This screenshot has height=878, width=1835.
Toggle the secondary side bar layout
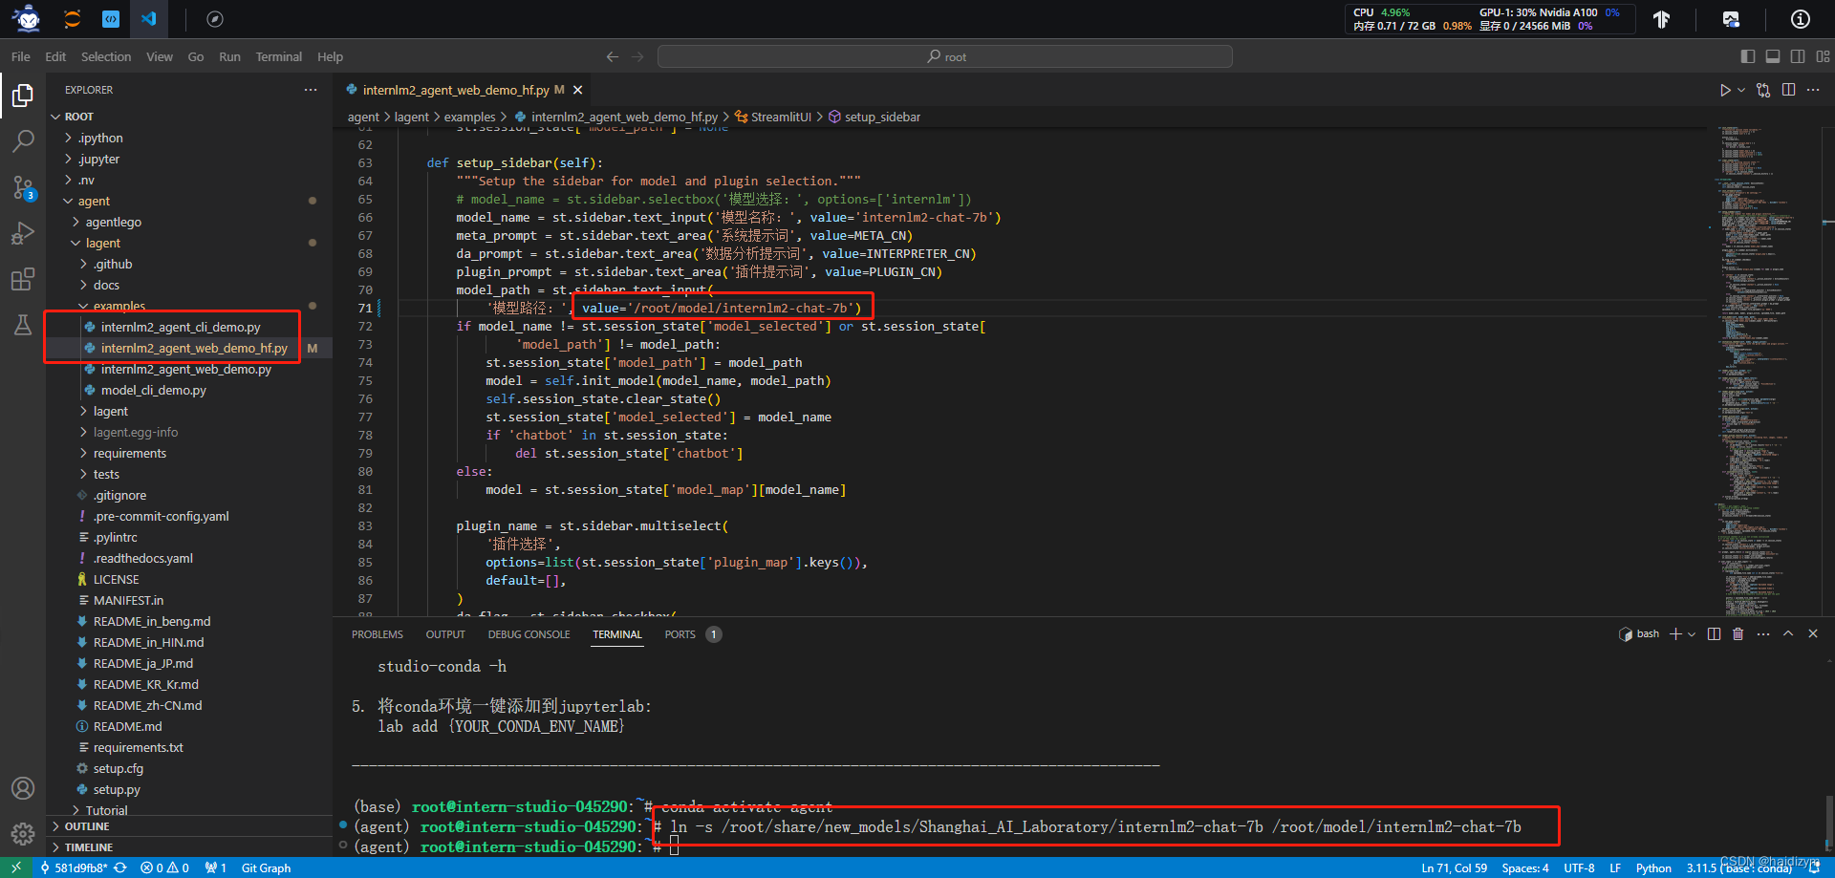click(1798, 57)
